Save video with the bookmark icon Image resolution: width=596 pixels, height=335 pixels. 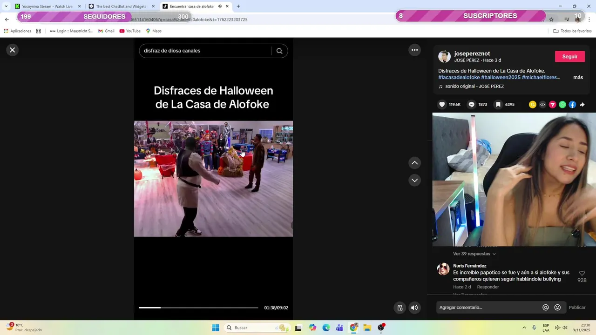pos(498,105)
